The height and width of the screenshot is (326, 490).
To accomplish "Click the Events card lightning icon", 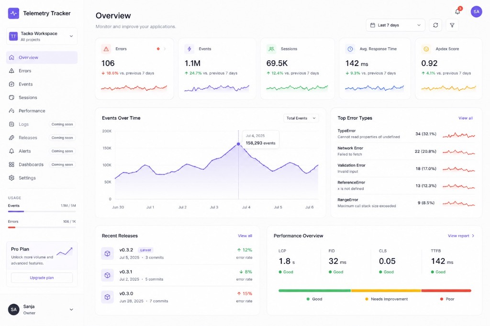I will [x=189, y=49].
